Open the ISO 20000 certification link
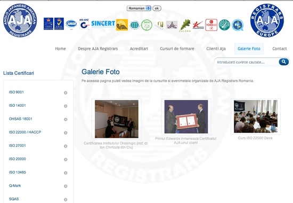Viewport: 293px width, 203px height. [x=17, y=159]
